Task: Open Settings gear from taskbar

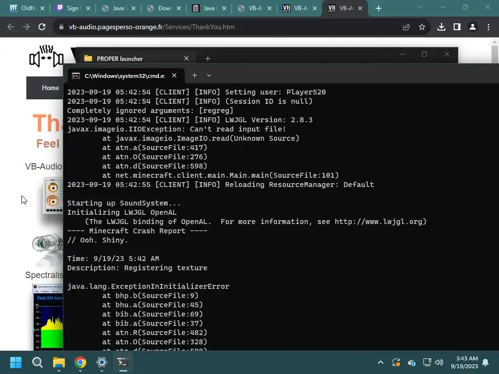Action: [102, 362]
